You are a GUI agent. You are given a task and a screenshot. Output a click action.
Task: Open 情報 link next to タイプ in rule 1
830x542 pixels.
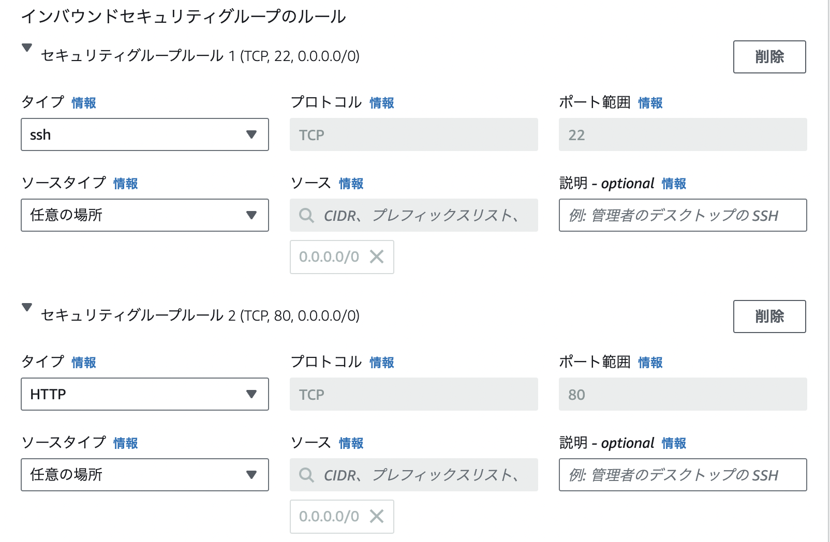[x=83, y=103]
